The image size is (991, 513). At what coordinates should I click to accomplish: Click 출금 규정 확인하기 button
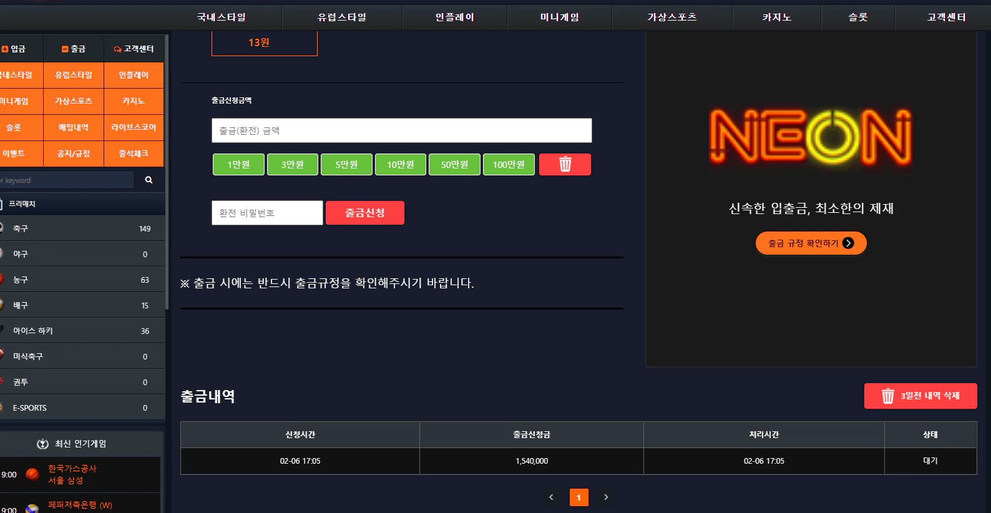pos(811,243)
